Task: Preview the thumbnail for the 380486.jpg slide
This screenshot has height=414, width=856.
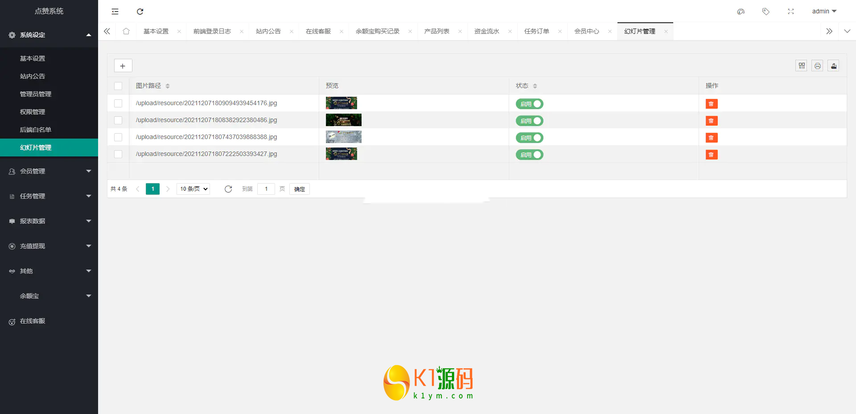Action: point(344,120)
